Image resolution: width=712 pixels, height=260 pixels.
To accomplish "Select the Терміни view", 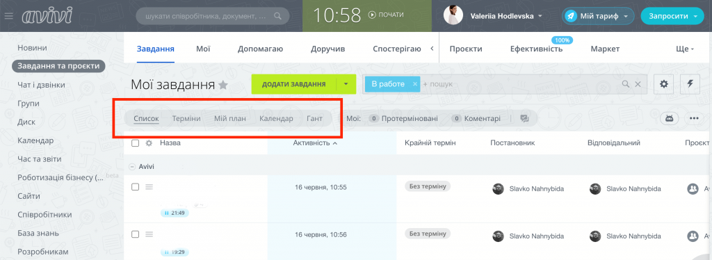I will [x=186, y=119].
